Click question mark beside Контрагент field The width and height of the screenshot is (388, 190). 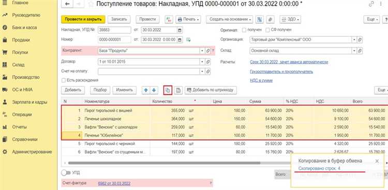click(x=213, y=51)
